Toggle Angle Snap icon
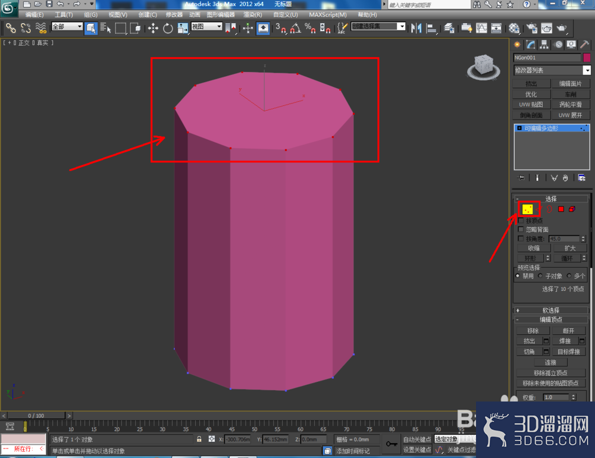 [x=295, y=28]
